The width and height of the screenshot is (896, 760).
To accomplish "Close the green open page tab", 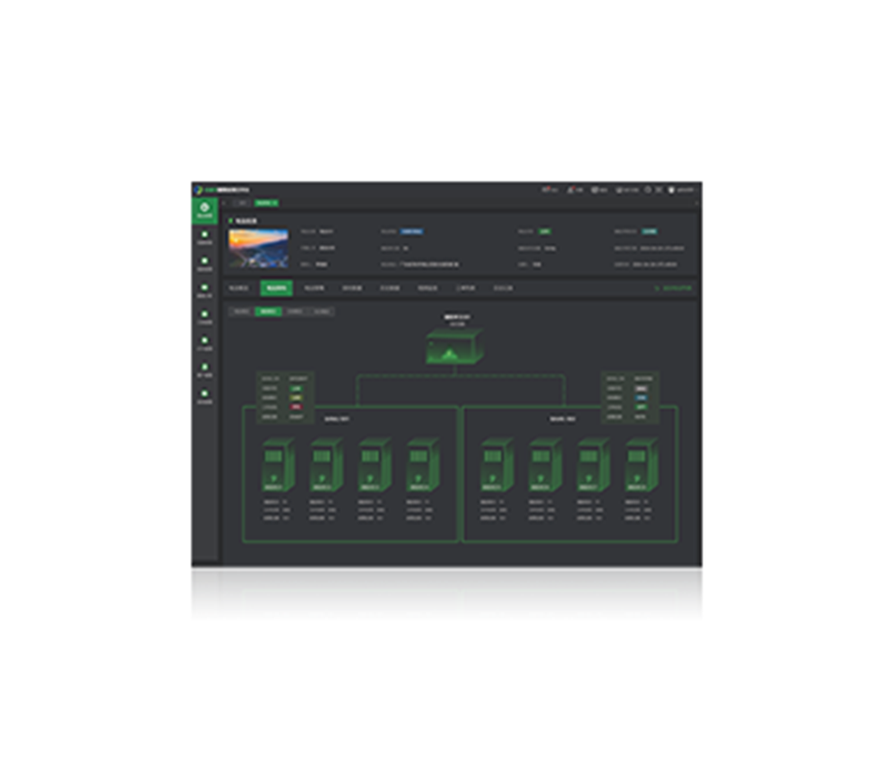I will click(x=276, y=203).
